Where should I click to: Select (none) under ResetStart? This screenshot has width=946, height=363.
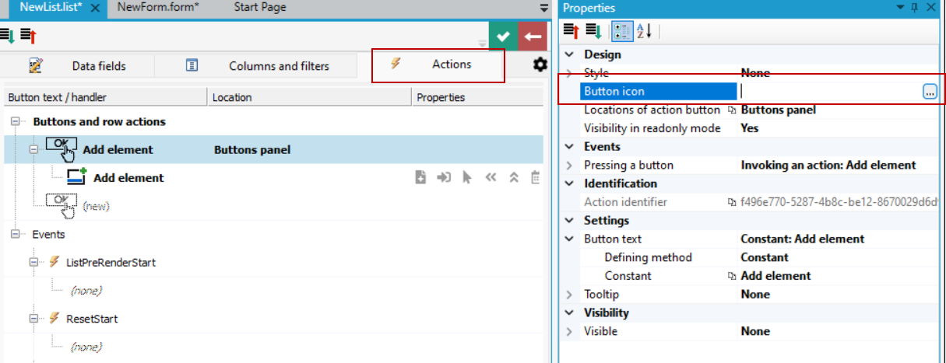coord(86,347)
